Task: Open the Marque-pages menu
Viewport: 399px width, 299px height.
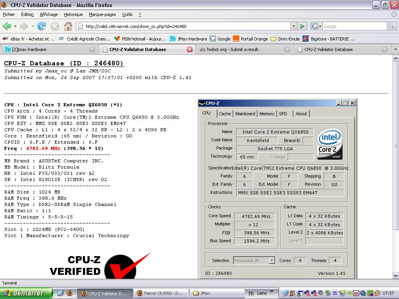Action: tap(102, 14)
